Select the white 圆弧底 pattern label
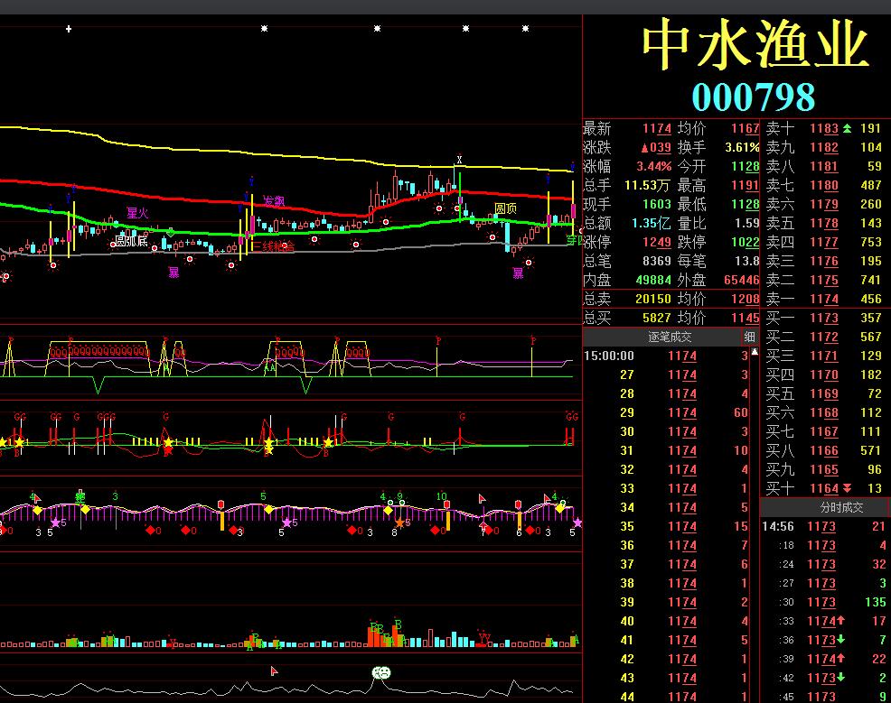 point(131,241)
